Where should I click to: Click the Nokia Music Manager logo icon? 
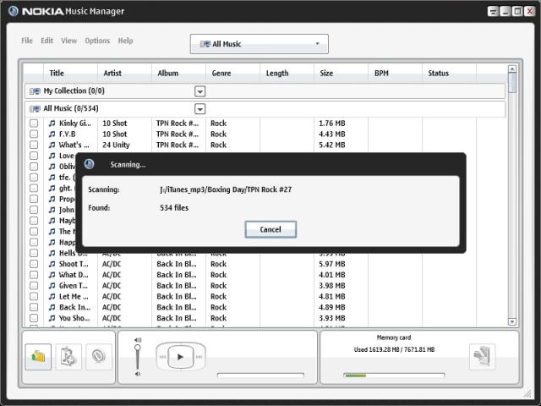(14, 11)
